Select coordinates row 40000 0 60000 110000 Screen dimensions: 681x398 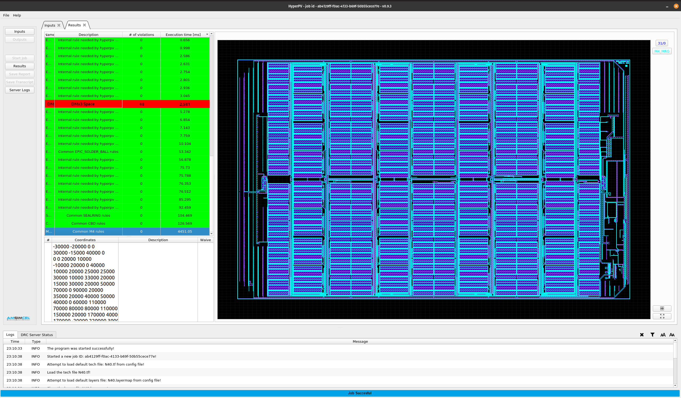(79, 303)
